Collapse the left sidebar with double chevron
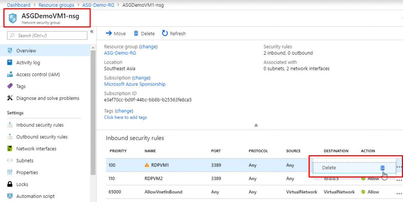The image size is (403, 202). pyautogui.click(x=92, y=31)
